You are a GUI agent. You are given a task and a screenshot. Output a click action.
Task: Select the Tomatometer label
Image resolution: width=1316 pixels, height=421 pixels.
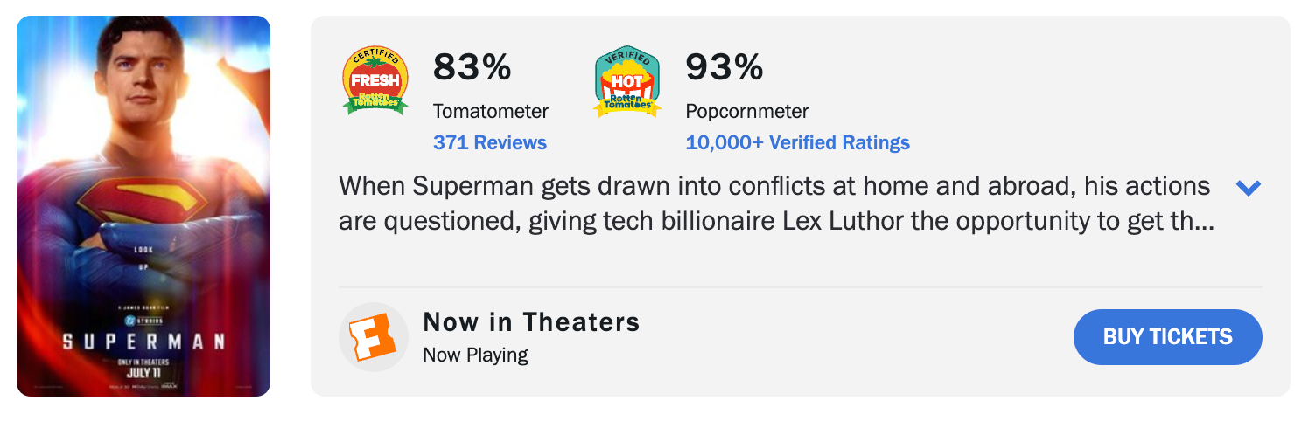point(490,112)
